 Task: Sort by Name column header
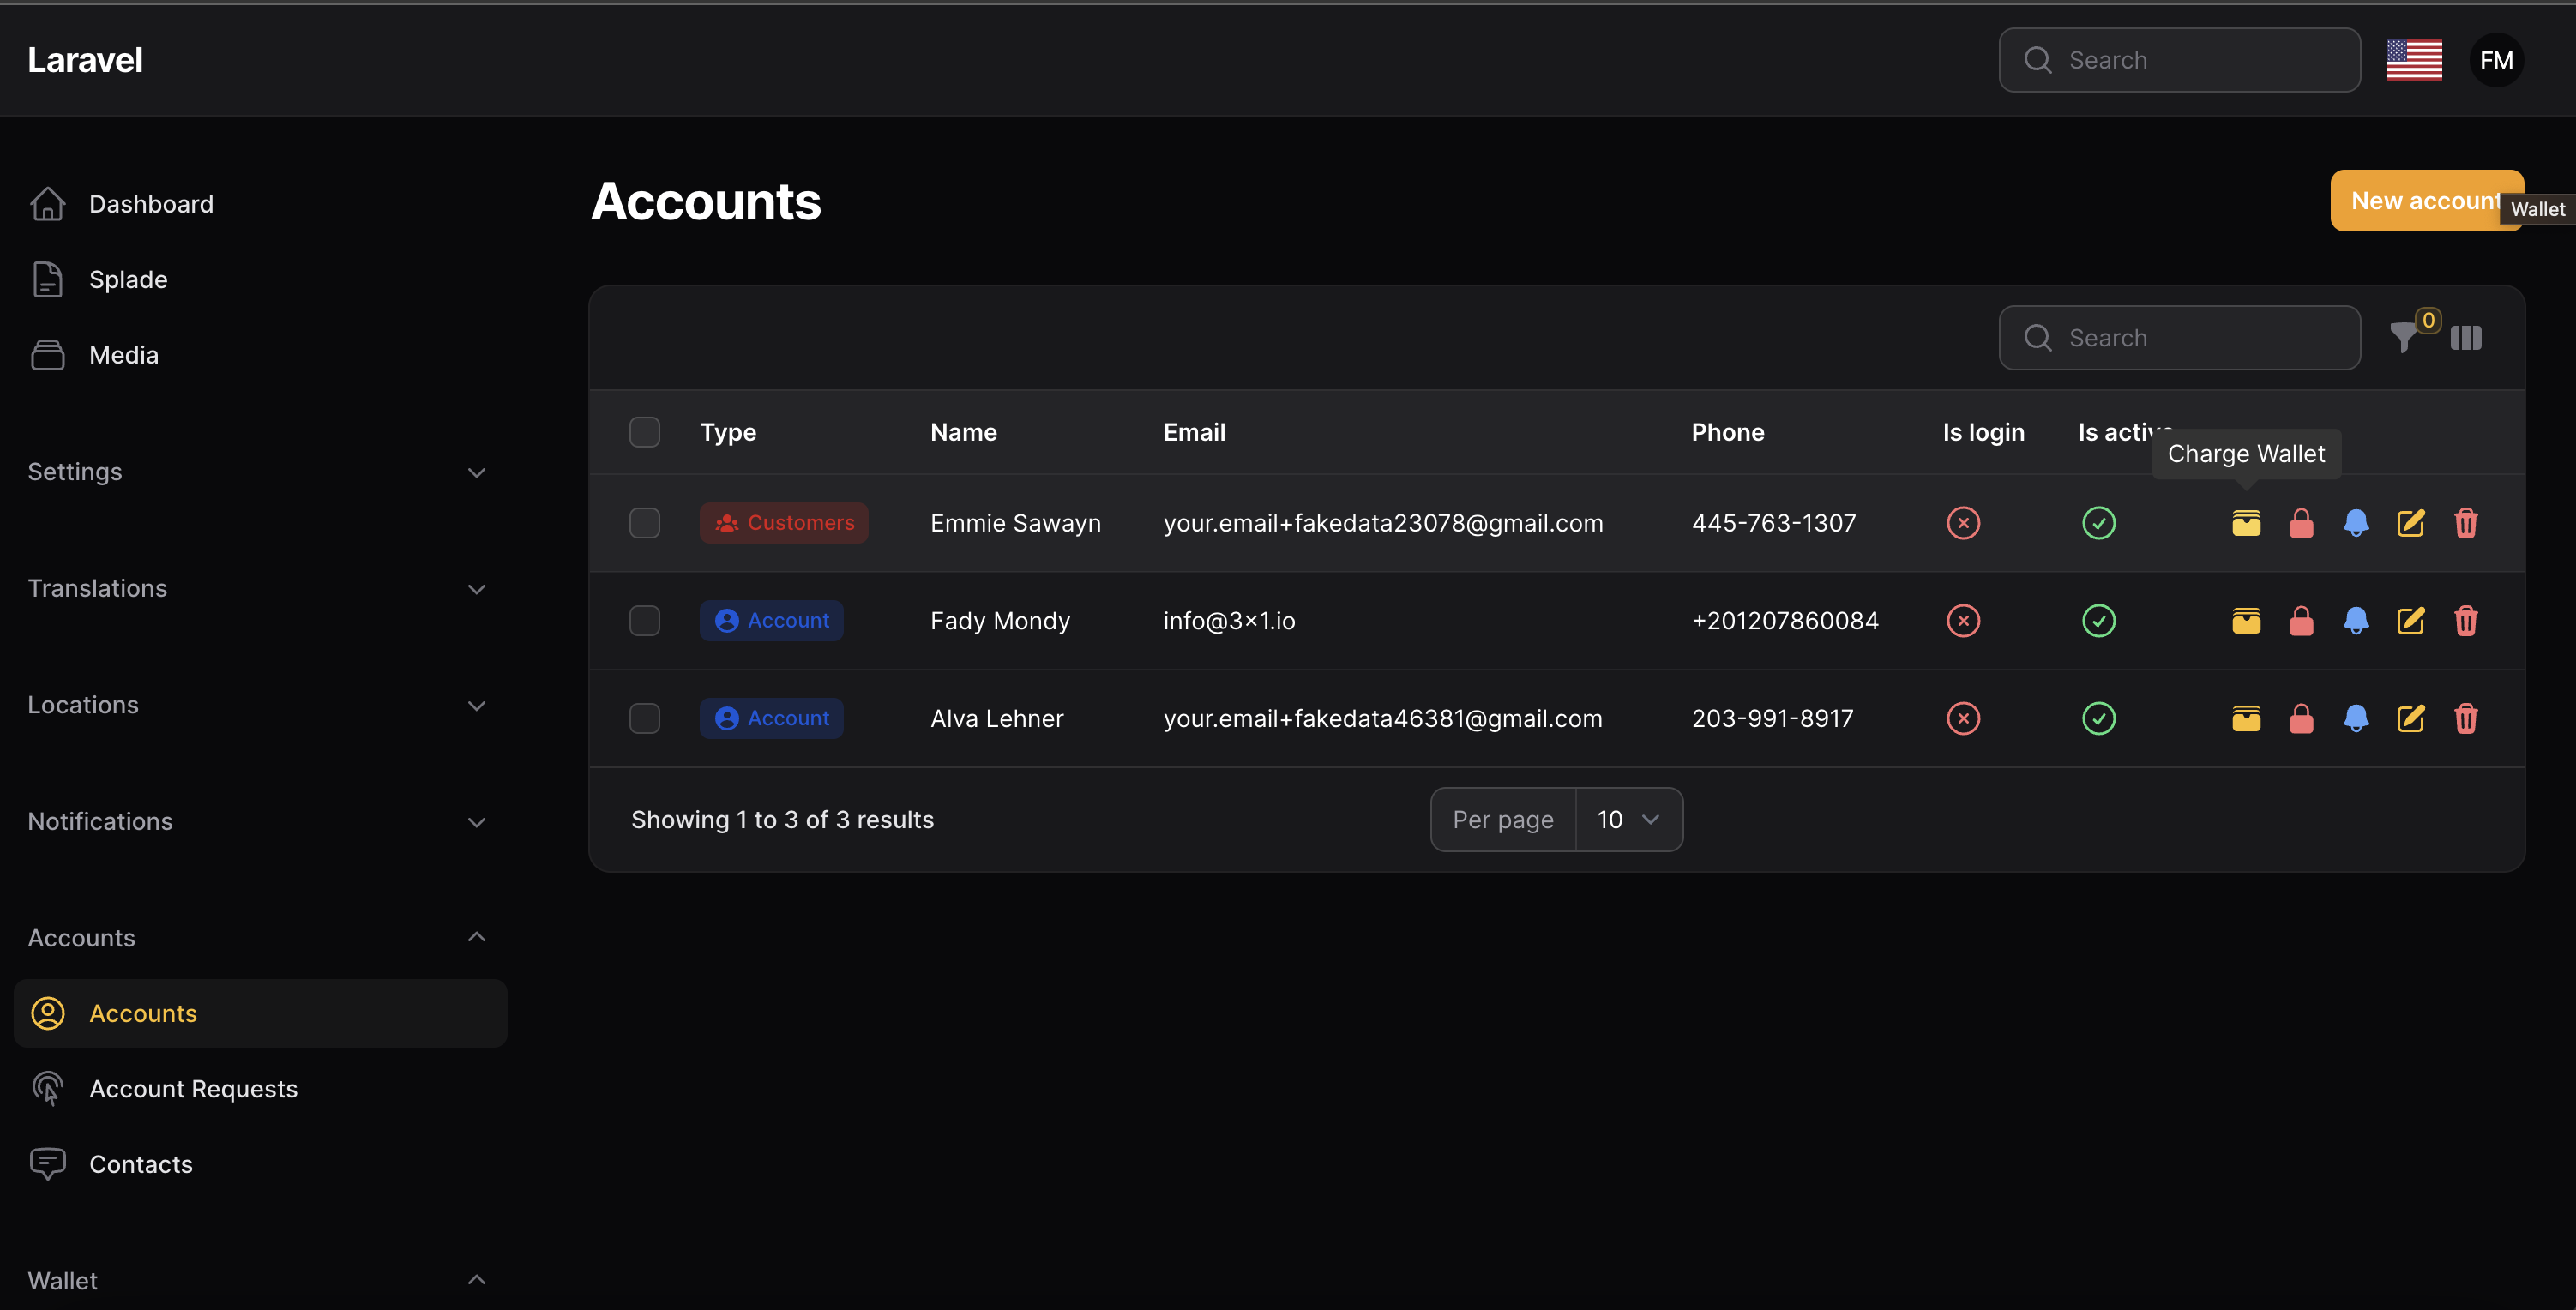click(963, 432)
